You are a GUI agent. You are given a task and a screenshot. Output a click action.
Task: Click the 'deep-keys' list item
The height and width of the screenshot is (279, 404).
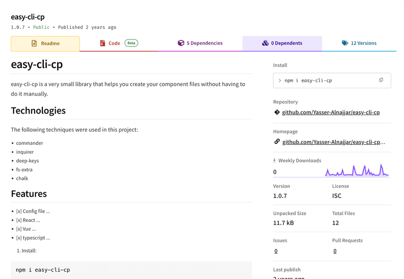[28, 161]
